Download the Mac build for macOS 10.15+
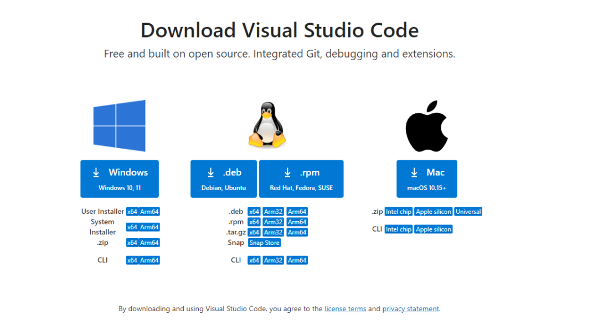 coord(427,179)
